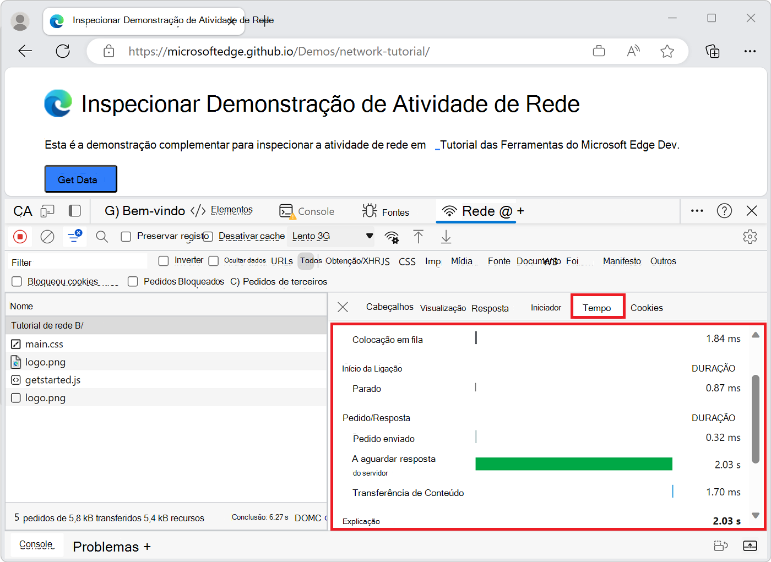Follow the Tutorial das Ferramentas do Microsoft Edge Dev link
771x562 pixels.
(557, 145)
